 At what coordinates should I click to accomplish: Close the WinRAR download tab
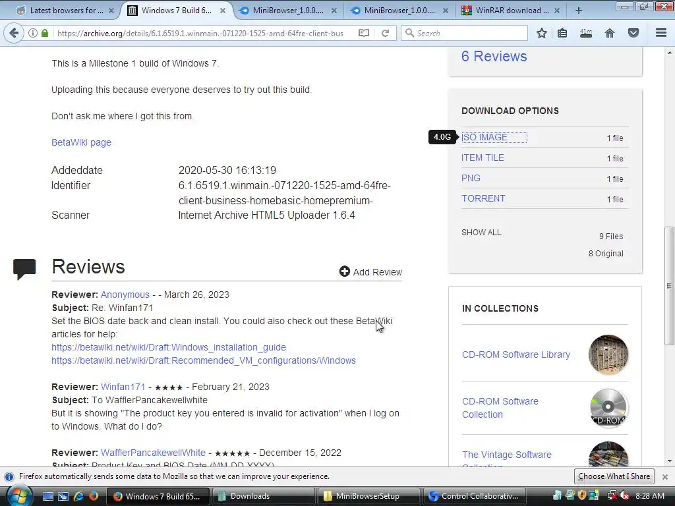click(x=557, y=11)
